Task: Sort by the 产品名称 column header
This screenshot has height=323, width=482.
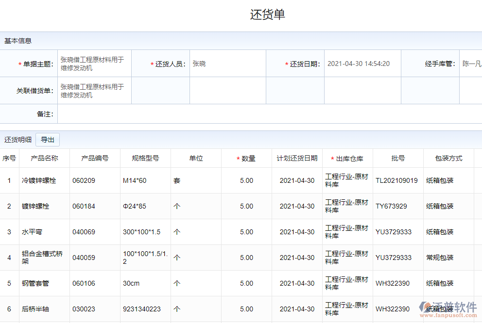Action: pyautogui.click(x=44, y=158)
